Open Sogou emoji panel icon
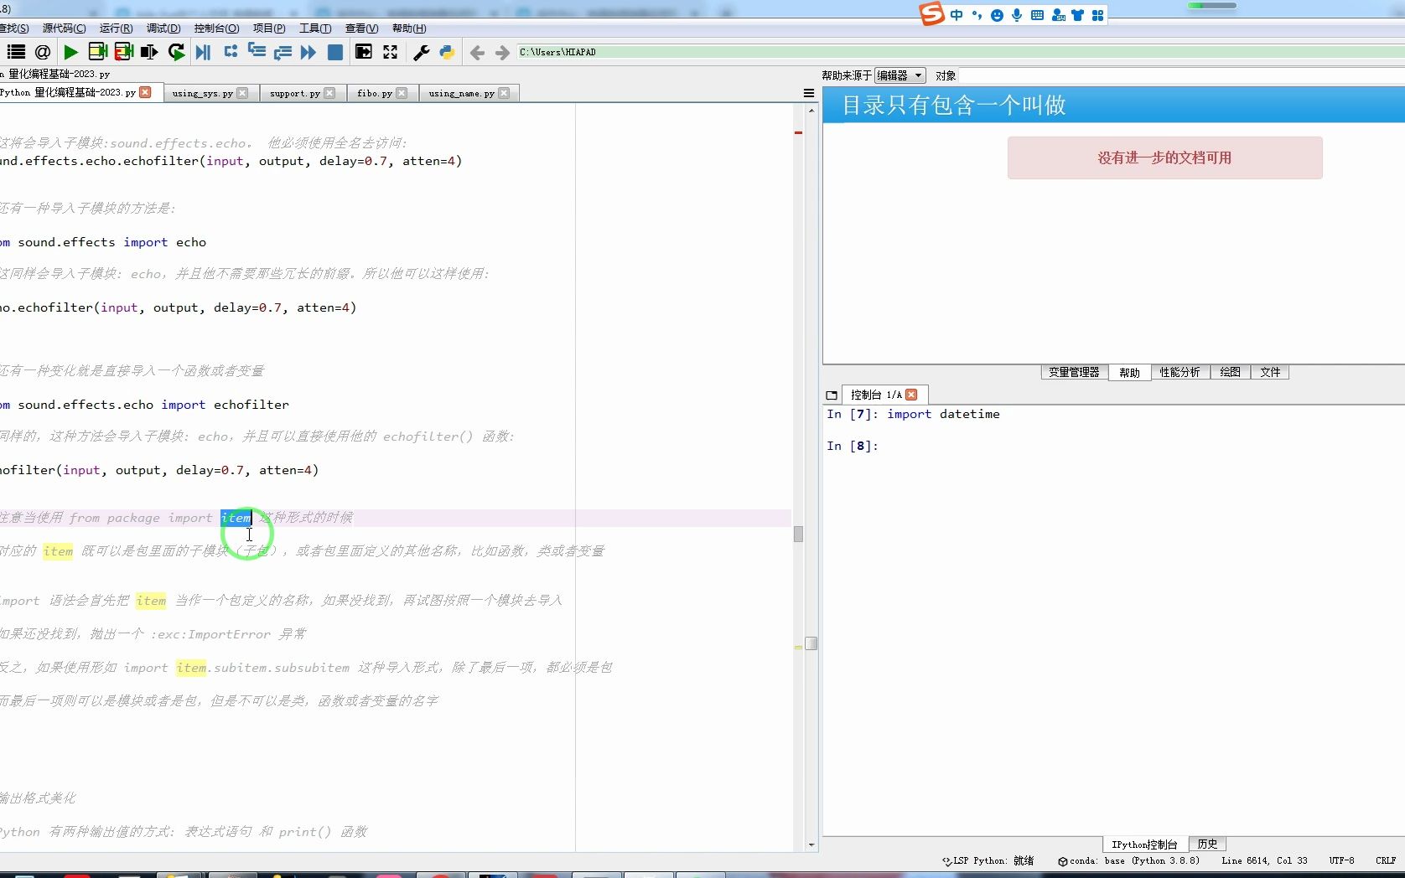 coord(997,15)
